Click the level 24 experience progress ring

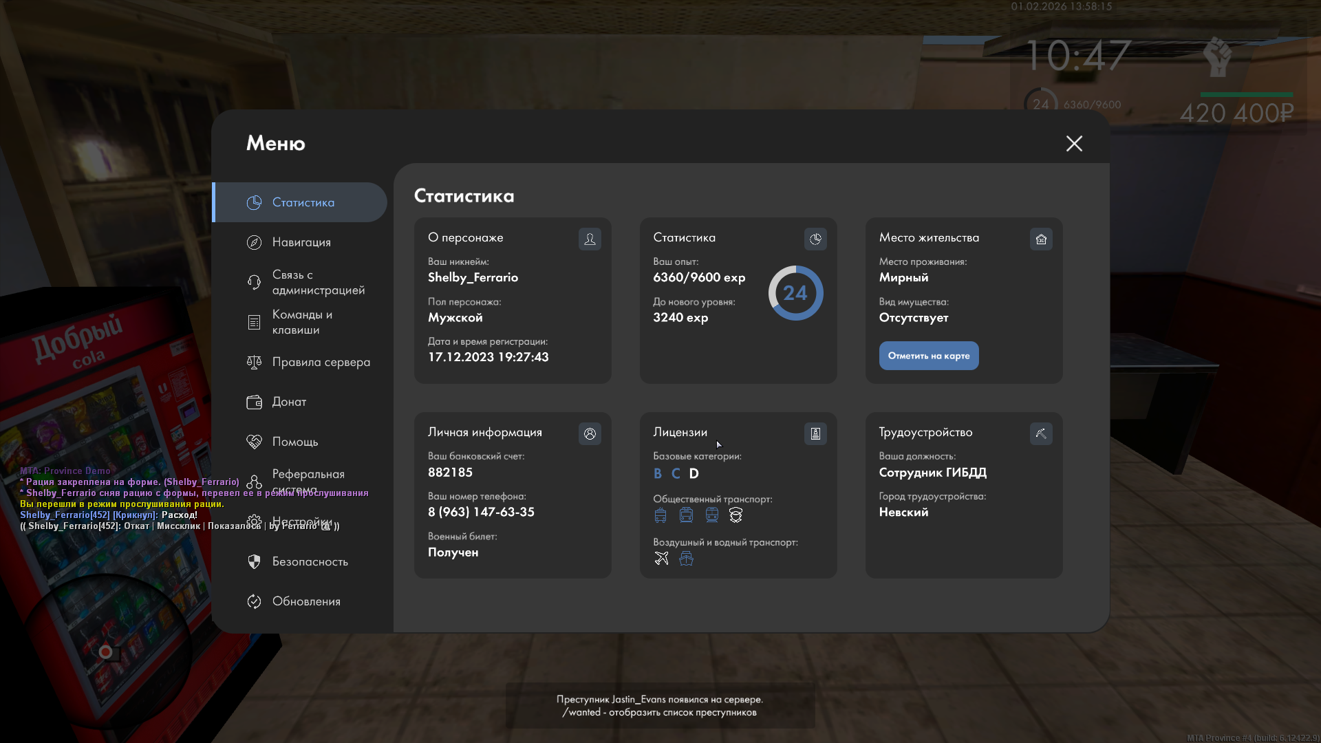[x=795, y=293]
